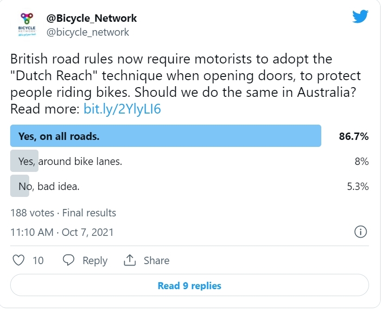Image resolution: width=382 pixels, height=310 pixels.
Task: Click the Share text label
Action: point(156,260)
